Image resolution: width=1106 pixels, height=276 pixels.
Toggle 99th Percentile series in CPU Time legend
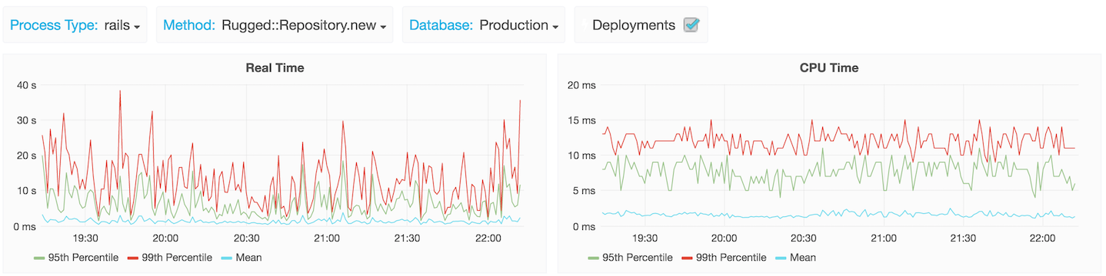coord(731,258)
